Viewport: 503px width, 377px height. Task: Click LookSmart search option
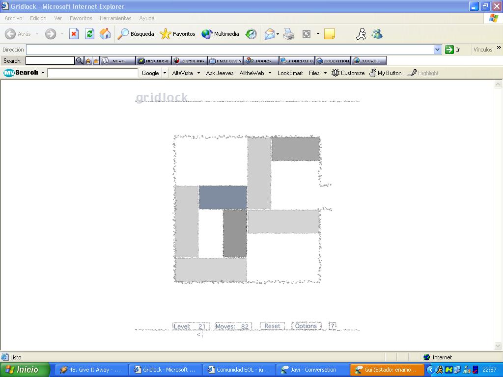coord(290,73)
